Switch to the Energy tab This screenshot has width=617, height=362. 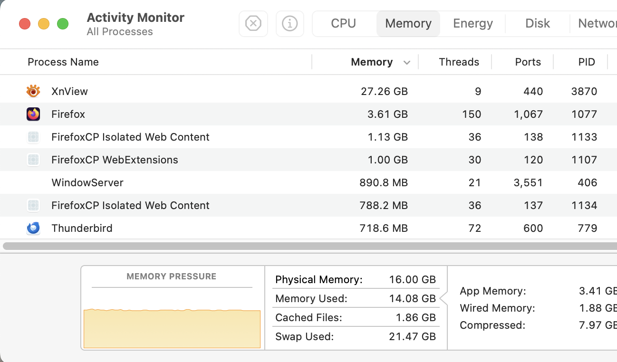(473, 23)
